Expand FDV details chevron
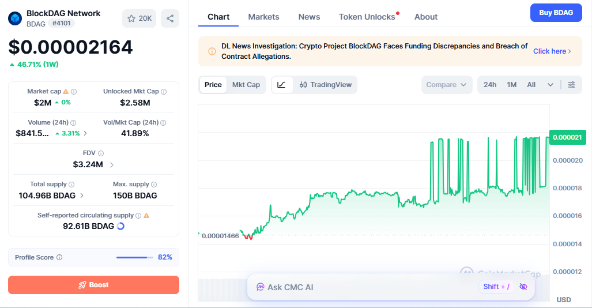 pyautogui.click(x=112, y=165)
